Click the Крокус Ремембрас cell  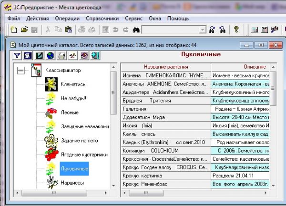[166, 184]
